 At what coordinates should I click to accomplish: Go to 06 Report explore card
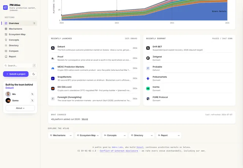pos(169,135)
